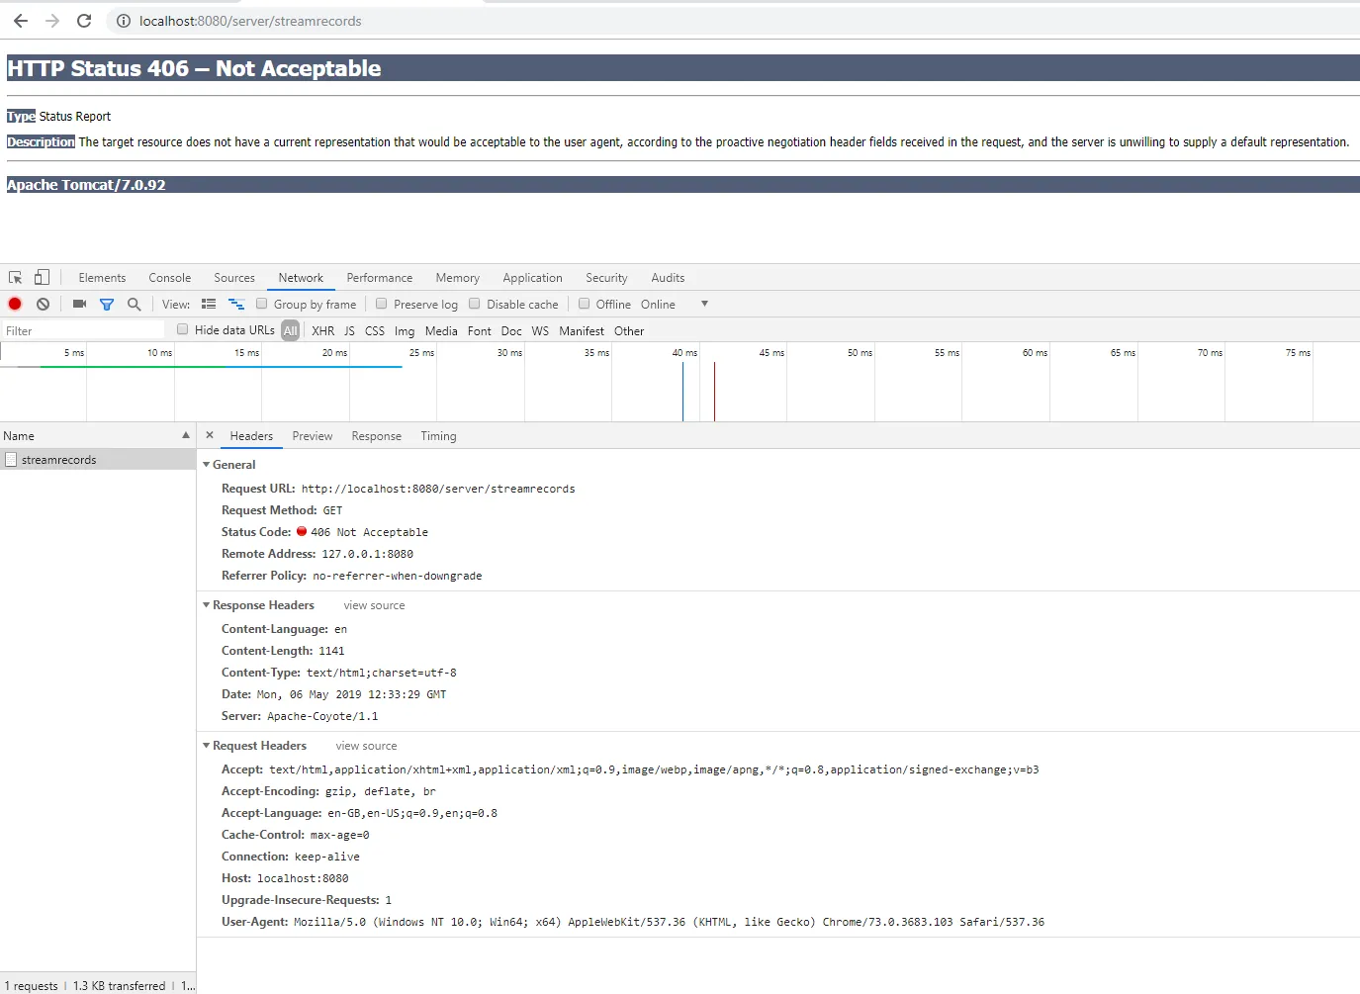Enable Group by frame checkbox

262,304
